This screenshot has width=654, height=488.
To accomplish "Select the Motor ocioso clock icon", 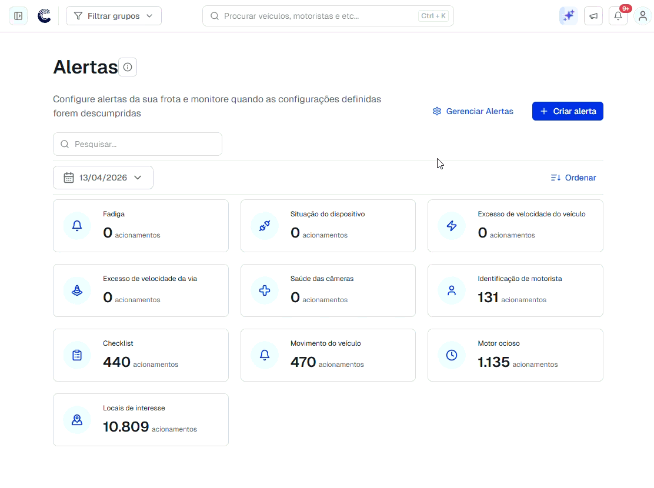I will 452,355.
